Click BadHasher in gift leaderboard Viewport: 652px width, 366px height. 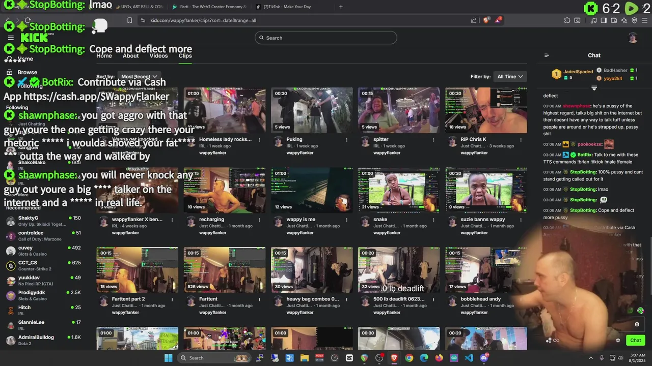pos(615,71)
